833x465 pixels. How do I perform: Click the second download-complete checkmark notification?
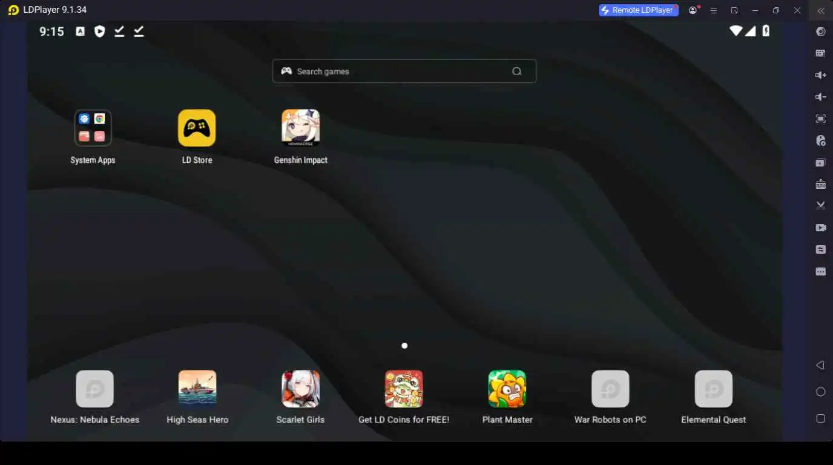(x=139, y=31)
